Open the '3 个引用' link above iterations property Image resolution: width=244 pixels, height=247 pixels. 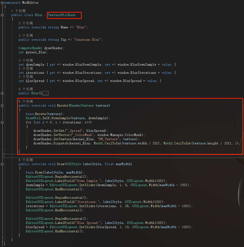click(26, 69)
